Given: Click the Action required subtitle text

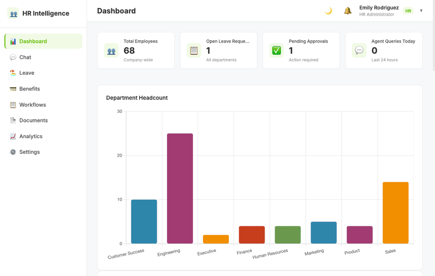Looking at the screenshot, I should tap(304, 60).
